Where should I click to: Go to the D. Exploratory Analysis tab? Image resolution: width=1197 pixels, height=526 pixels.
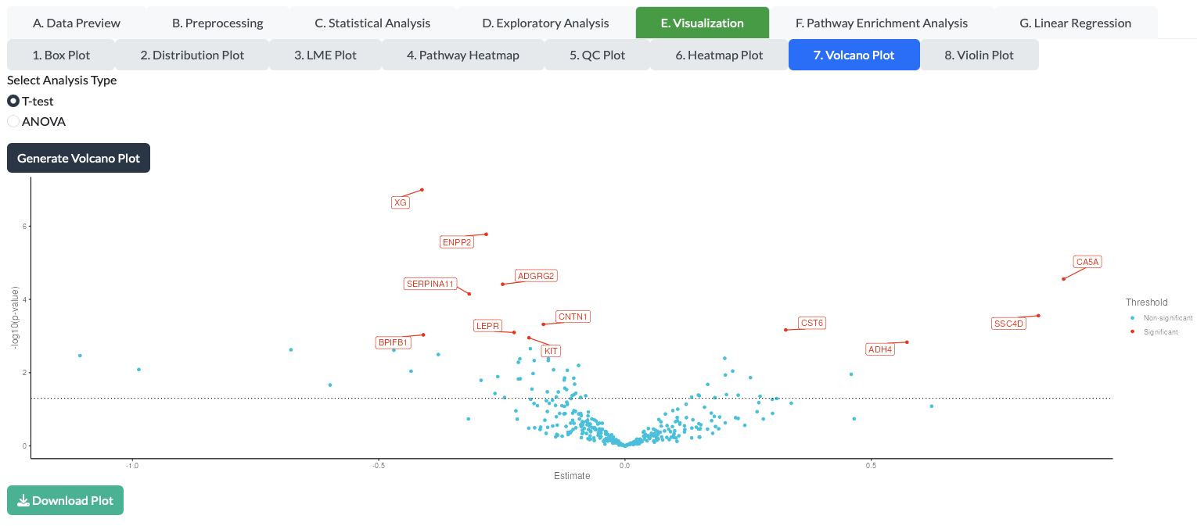click(546, 23)
